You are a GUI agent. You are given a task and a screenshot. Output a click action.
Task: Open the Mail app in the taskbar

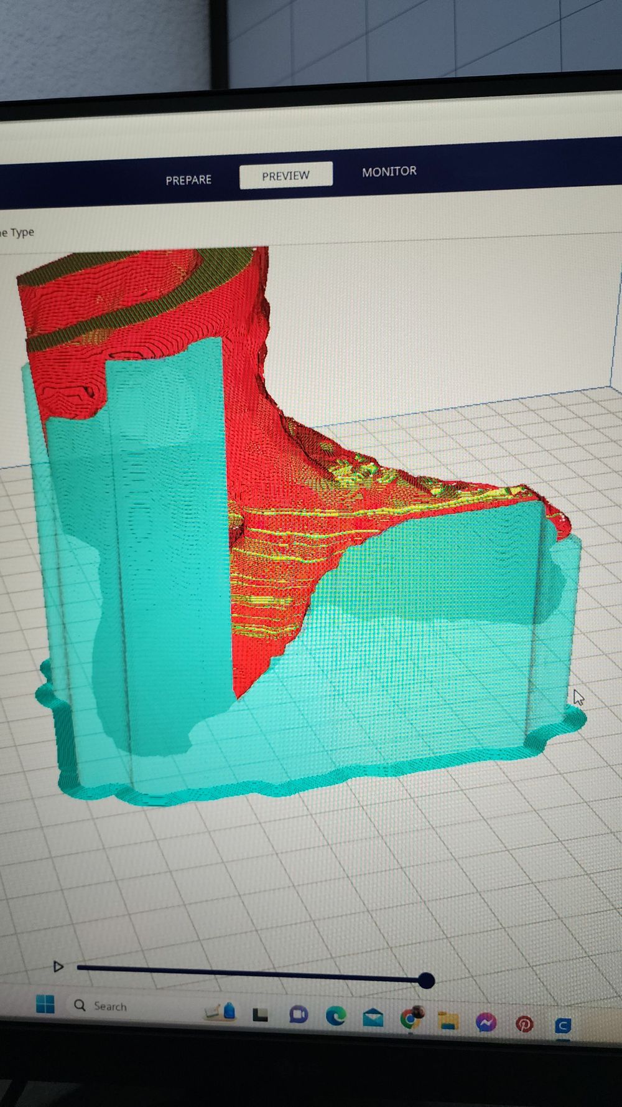click(373, 1019)
